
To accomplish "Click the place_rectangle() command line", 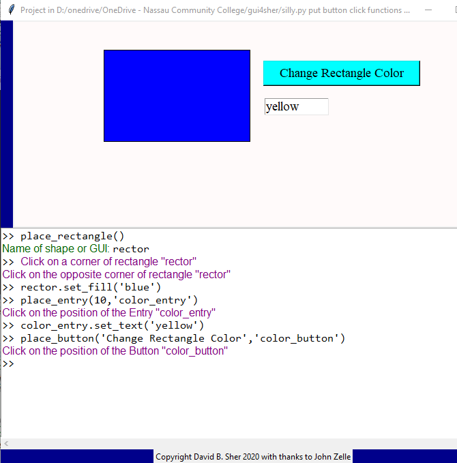I will point(72,237).
